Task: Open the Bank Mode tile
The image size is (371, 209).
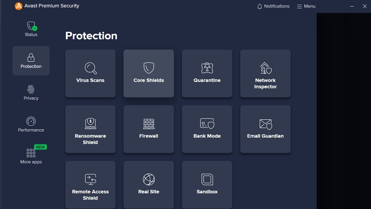Action: tap(207, 129)
